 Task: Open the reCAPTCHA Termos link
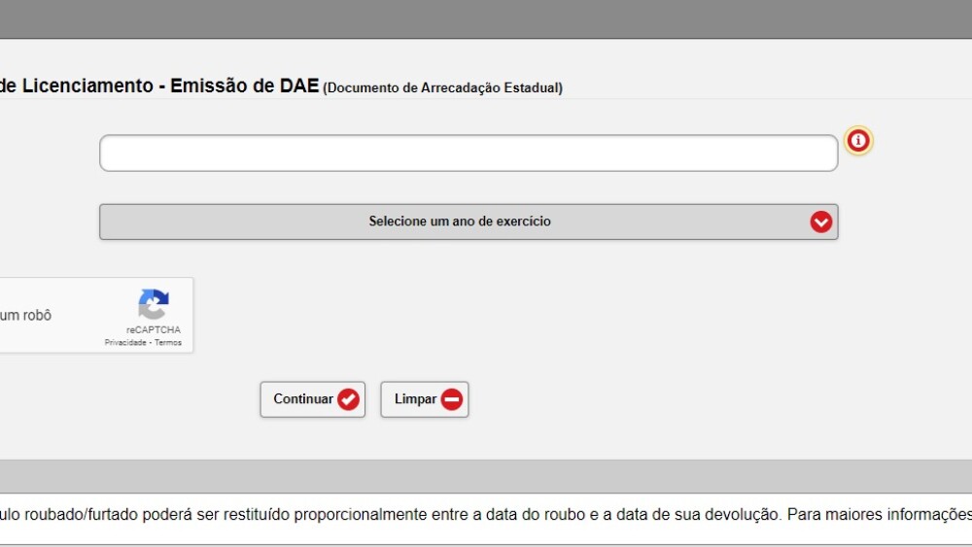168,343
